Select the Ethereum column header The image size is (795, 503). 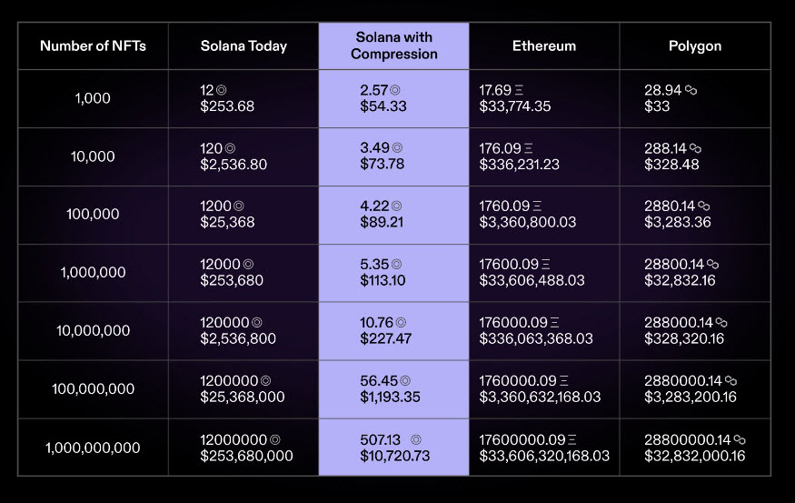click(544, 46)
